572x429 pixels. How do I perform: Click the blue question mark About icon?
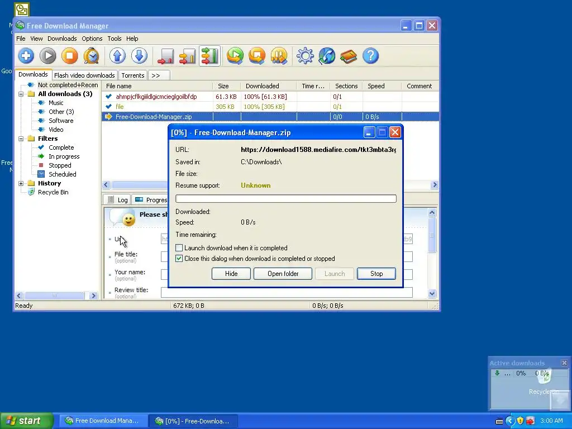tap(371, 56)
